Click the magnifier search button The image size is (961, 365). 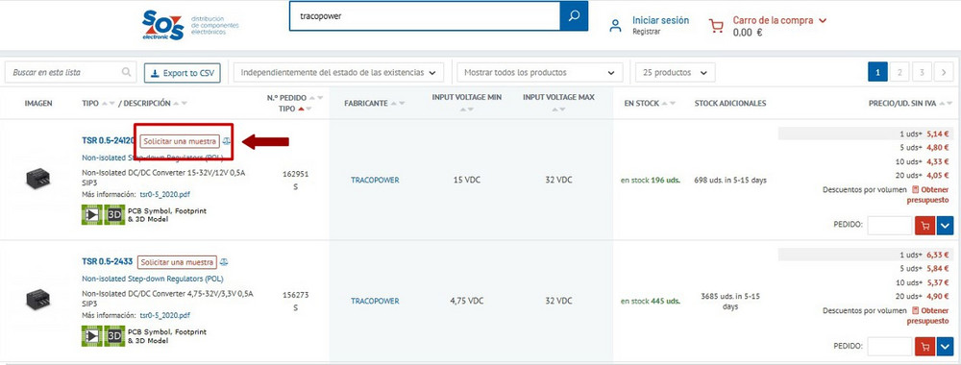[x=574, y=16]
